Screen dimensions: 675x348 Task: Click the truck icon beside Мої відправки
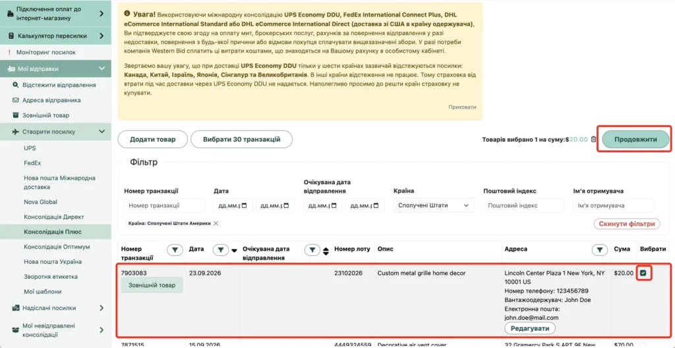click(x=11, y=68)
